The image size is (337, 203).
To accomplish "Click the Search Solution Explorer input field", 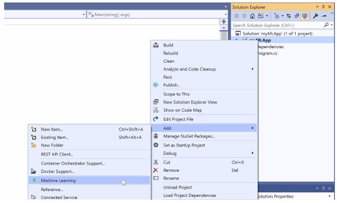I will [277, 25].
